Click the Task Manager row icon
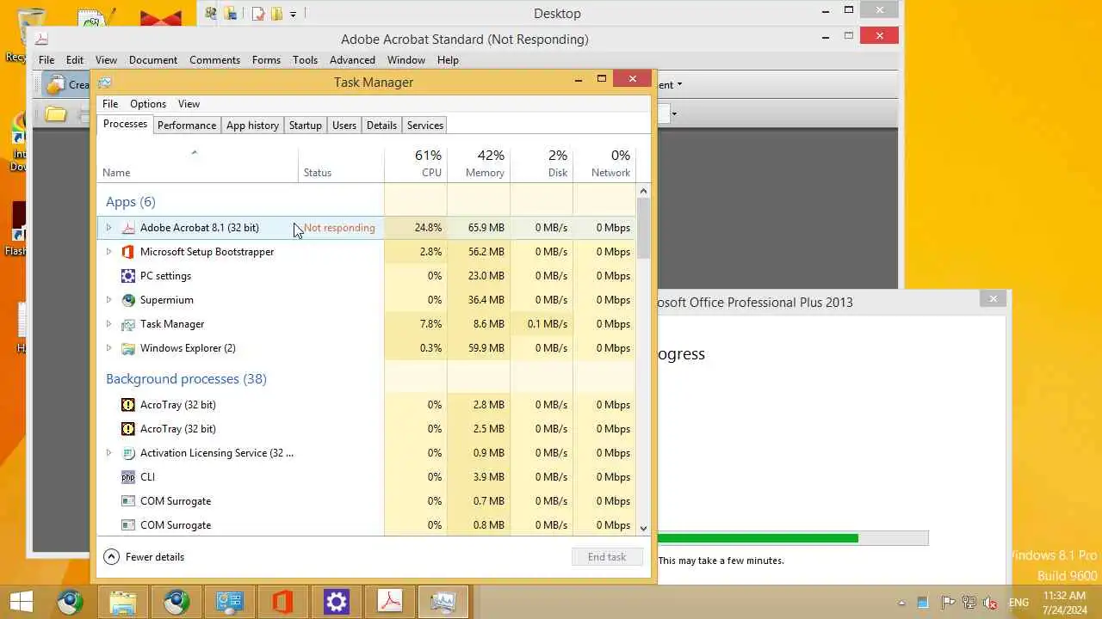 128,324
